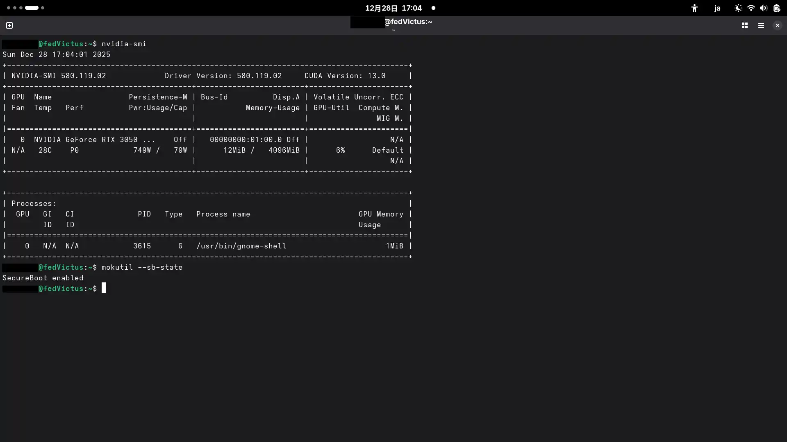Close the terminal window with the X button

pos(777,25)
